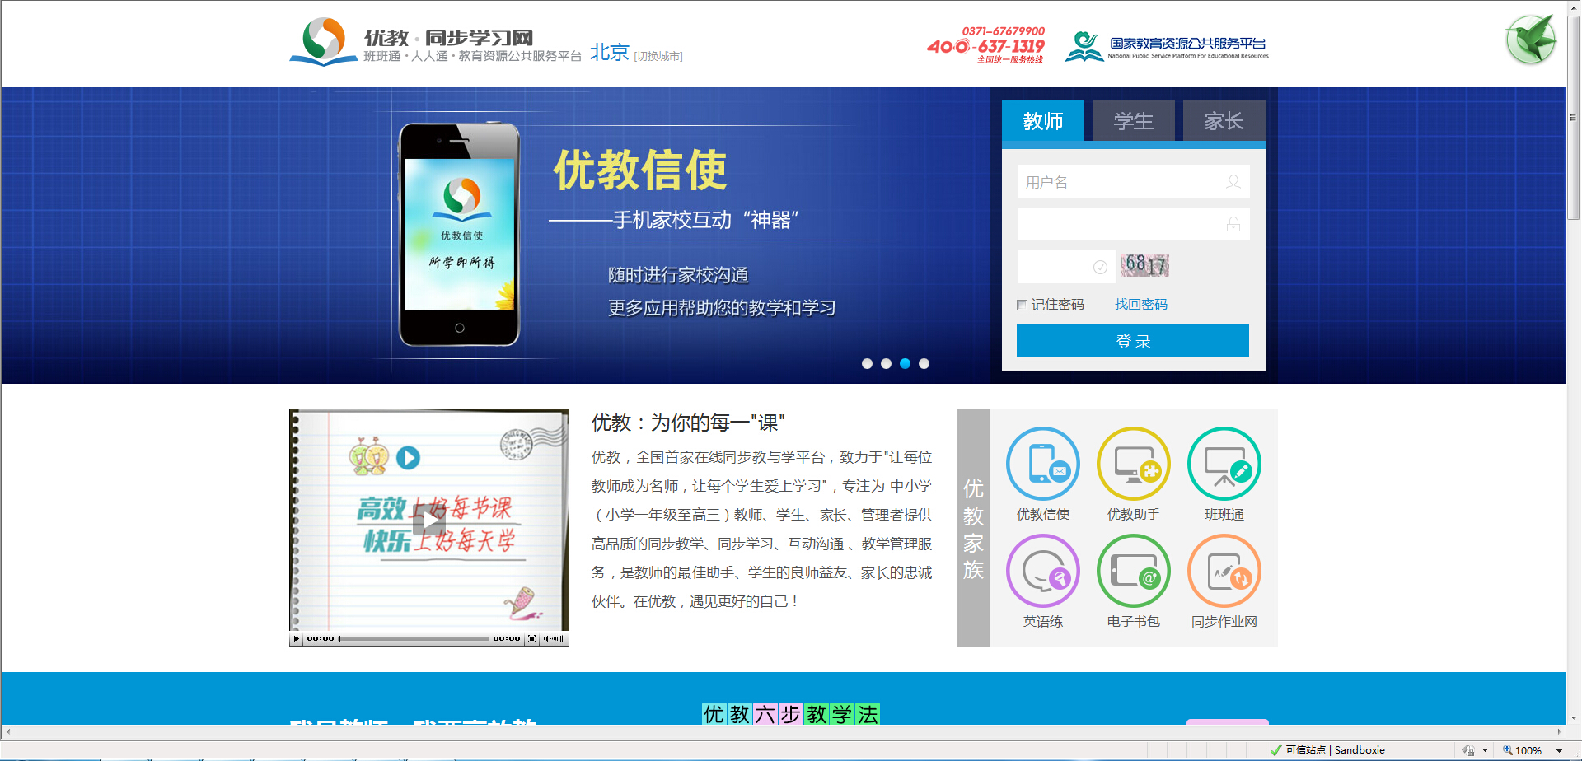Open the 优教信使 app icon

click(1042, 464)
